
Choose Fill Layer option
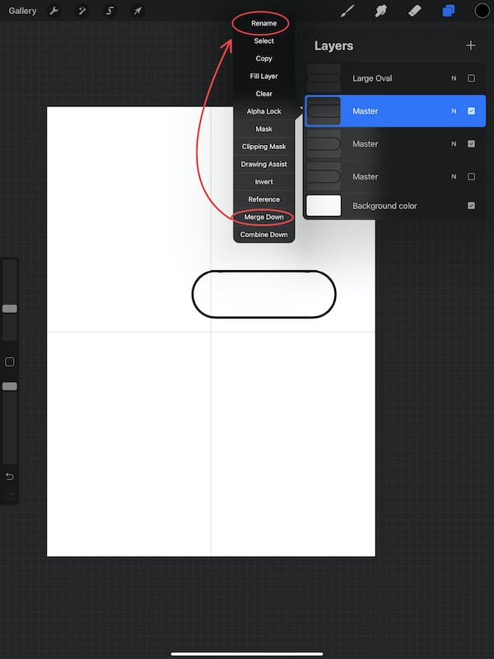[x=263, y=76]
